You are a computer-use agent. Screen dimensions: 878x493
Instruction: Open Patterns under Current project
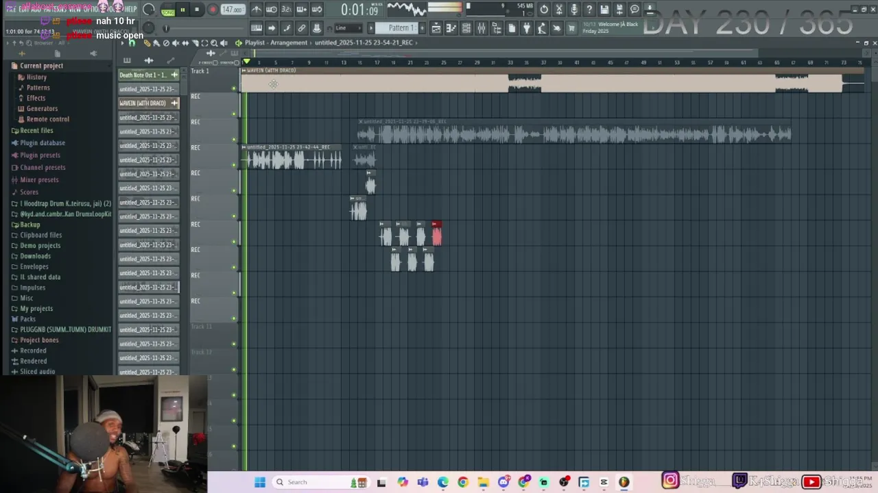[x=38, y=88]
